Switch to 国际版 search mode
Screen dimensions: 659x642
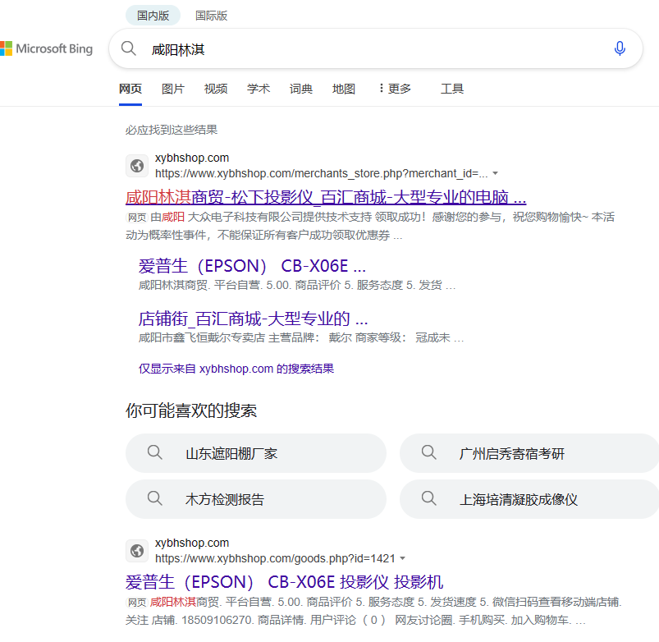click(x=211, y=16)
